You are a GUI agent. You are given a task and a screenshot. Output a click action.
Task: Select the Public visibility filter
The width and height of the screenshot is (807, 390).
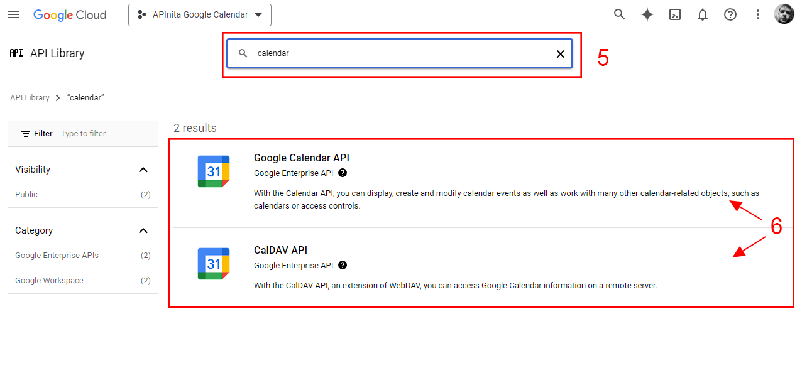point(25,194)
